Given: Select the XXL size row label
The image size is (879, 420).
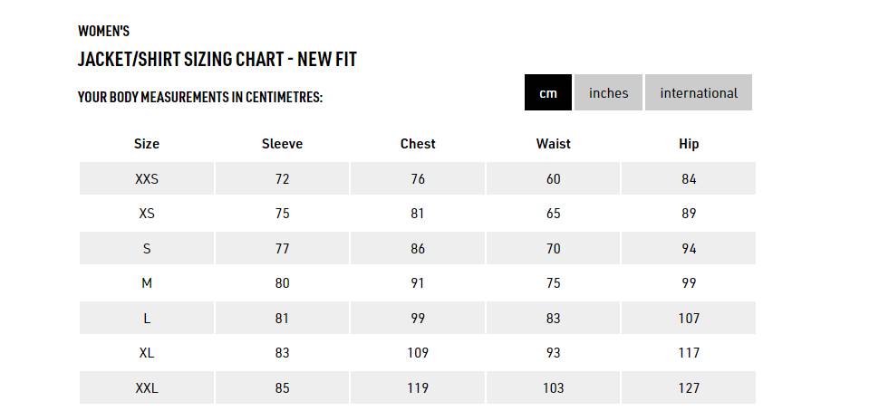Looking at the screenshot, I should (x=146, y=387).
